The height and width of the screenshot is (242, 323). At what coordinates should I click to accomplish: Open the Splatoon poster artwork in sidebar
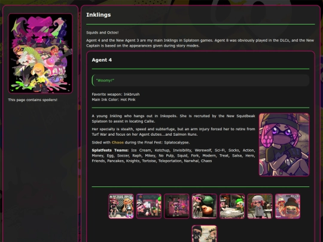(x=41, y=54)
